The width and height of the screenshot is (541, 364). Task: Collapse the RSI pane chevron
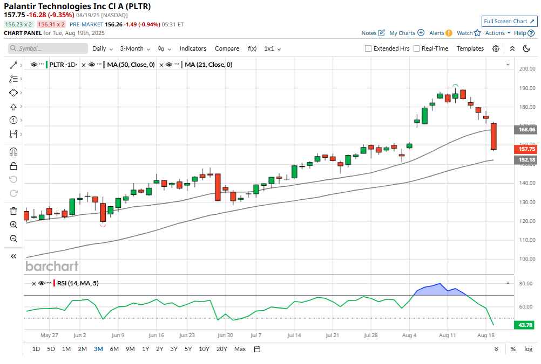508,283
